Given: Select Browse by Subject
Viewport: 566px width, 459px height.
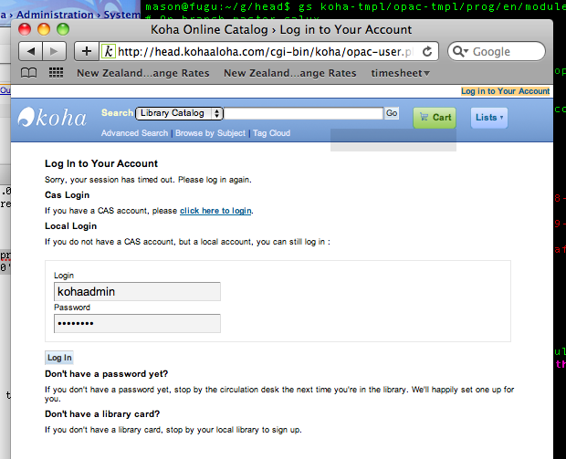Looking at the screenshot, I should click(210, 133).
